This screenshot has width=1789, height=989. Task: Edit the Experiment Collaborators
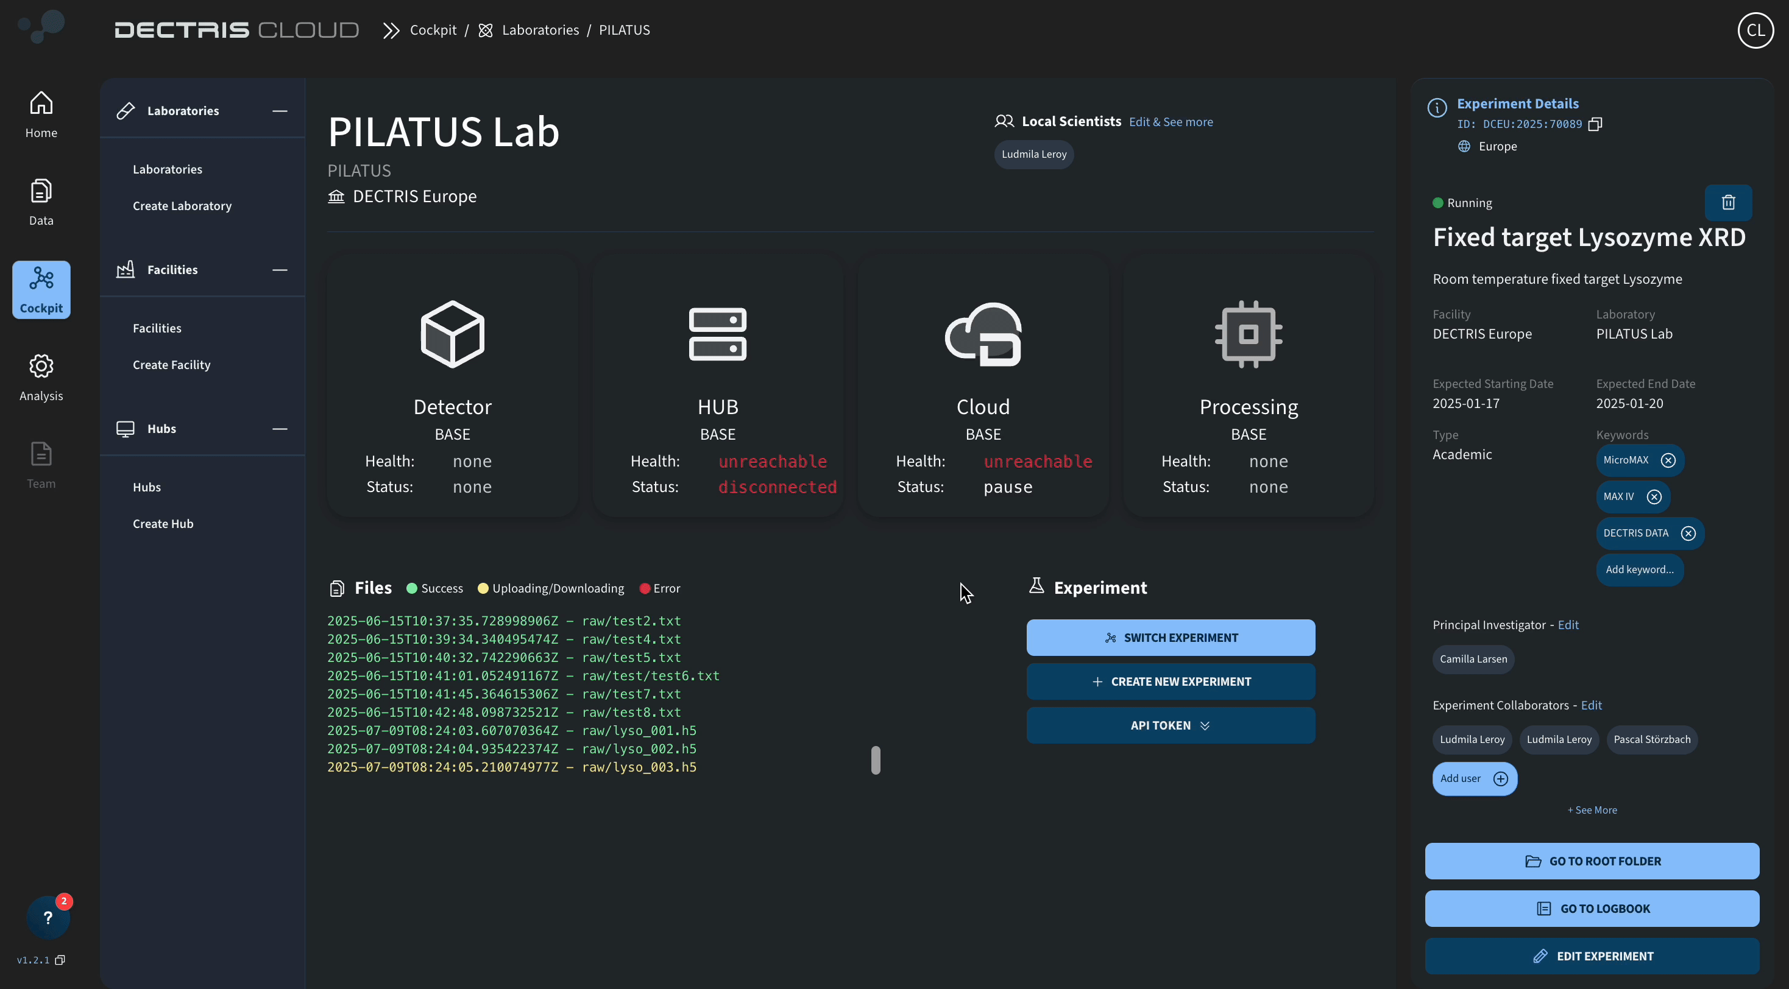click(x=1591, y=705)
